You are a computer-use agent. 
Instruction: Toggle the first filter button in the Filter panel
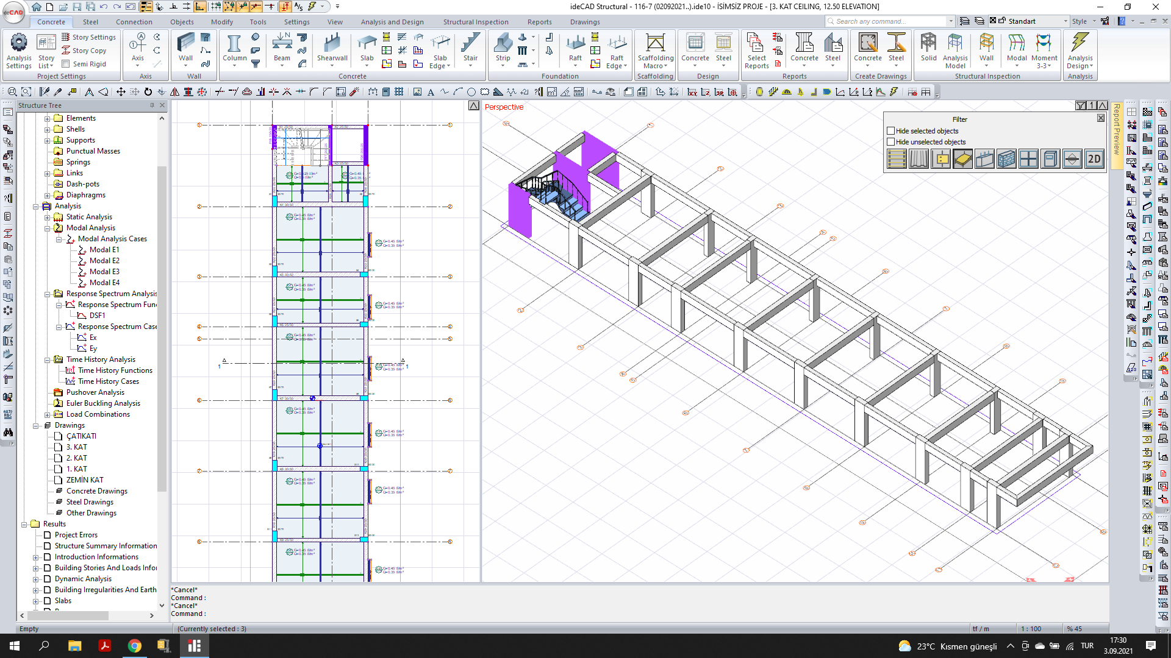897,160
